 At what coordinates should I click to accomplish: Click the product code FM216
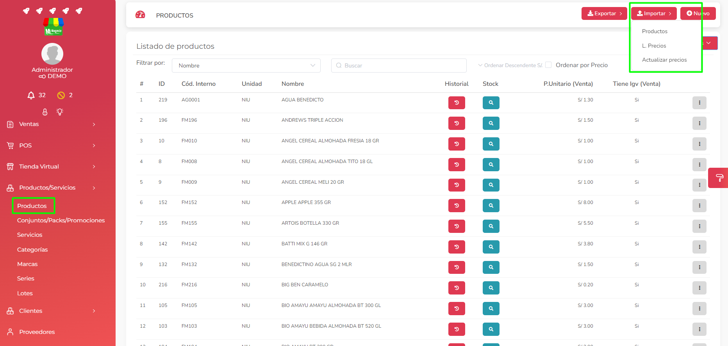[x=189, y=285]
